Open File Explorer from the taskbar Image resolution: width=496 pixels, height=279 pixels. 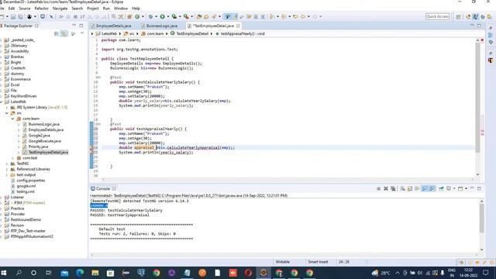(95, 273)
